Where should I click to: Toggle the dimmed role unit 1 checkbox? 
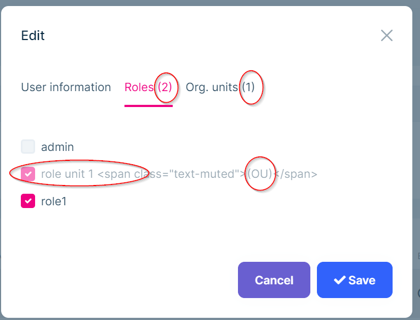28,174
